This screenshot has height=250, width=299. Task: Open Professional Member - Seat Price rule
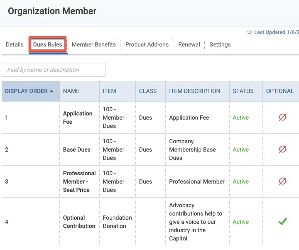pyautogui.click(x=79, y=181)
